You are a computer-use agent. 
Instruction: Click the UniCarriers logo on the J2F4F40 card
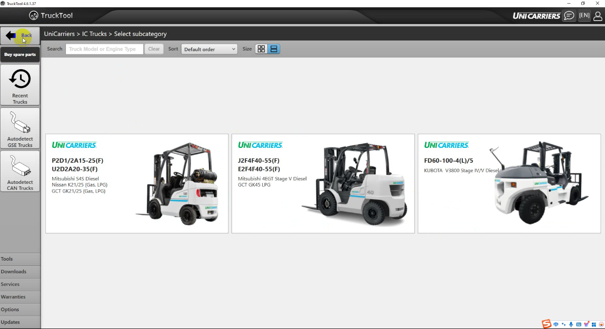click(260, 145)
